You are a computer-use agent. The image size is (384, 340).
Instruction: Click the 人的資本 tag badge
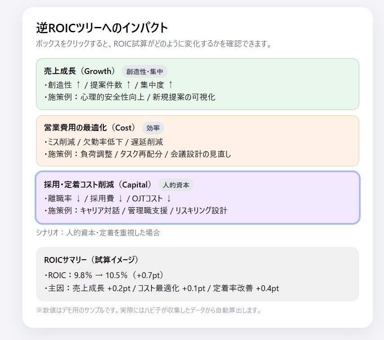pos(176,185)
